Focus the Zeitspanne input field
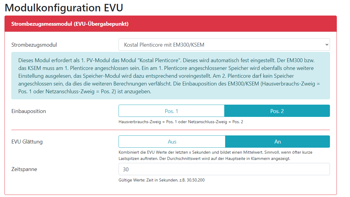350x197 pixels. (224, 169)
